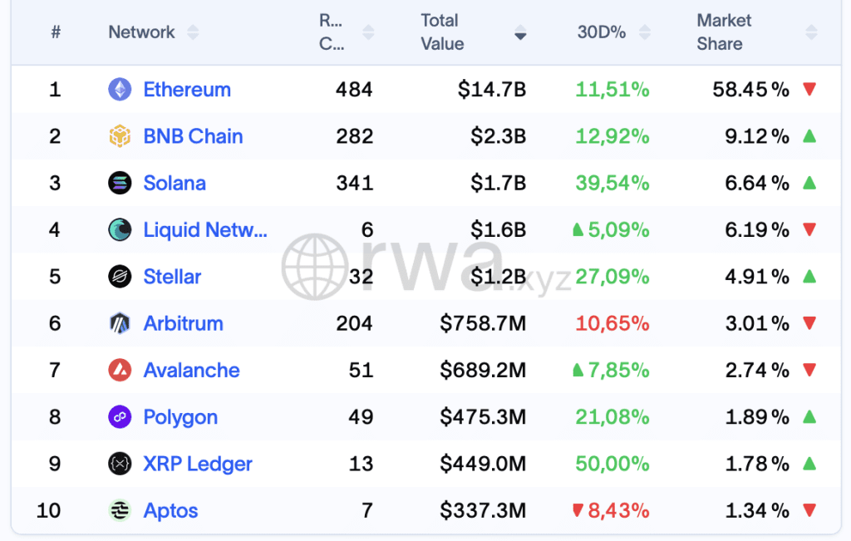Click the Ethereum network logo icon
The height and width of the screenshot is (541, 851).
pyautogui.click(x=120, y=90)
